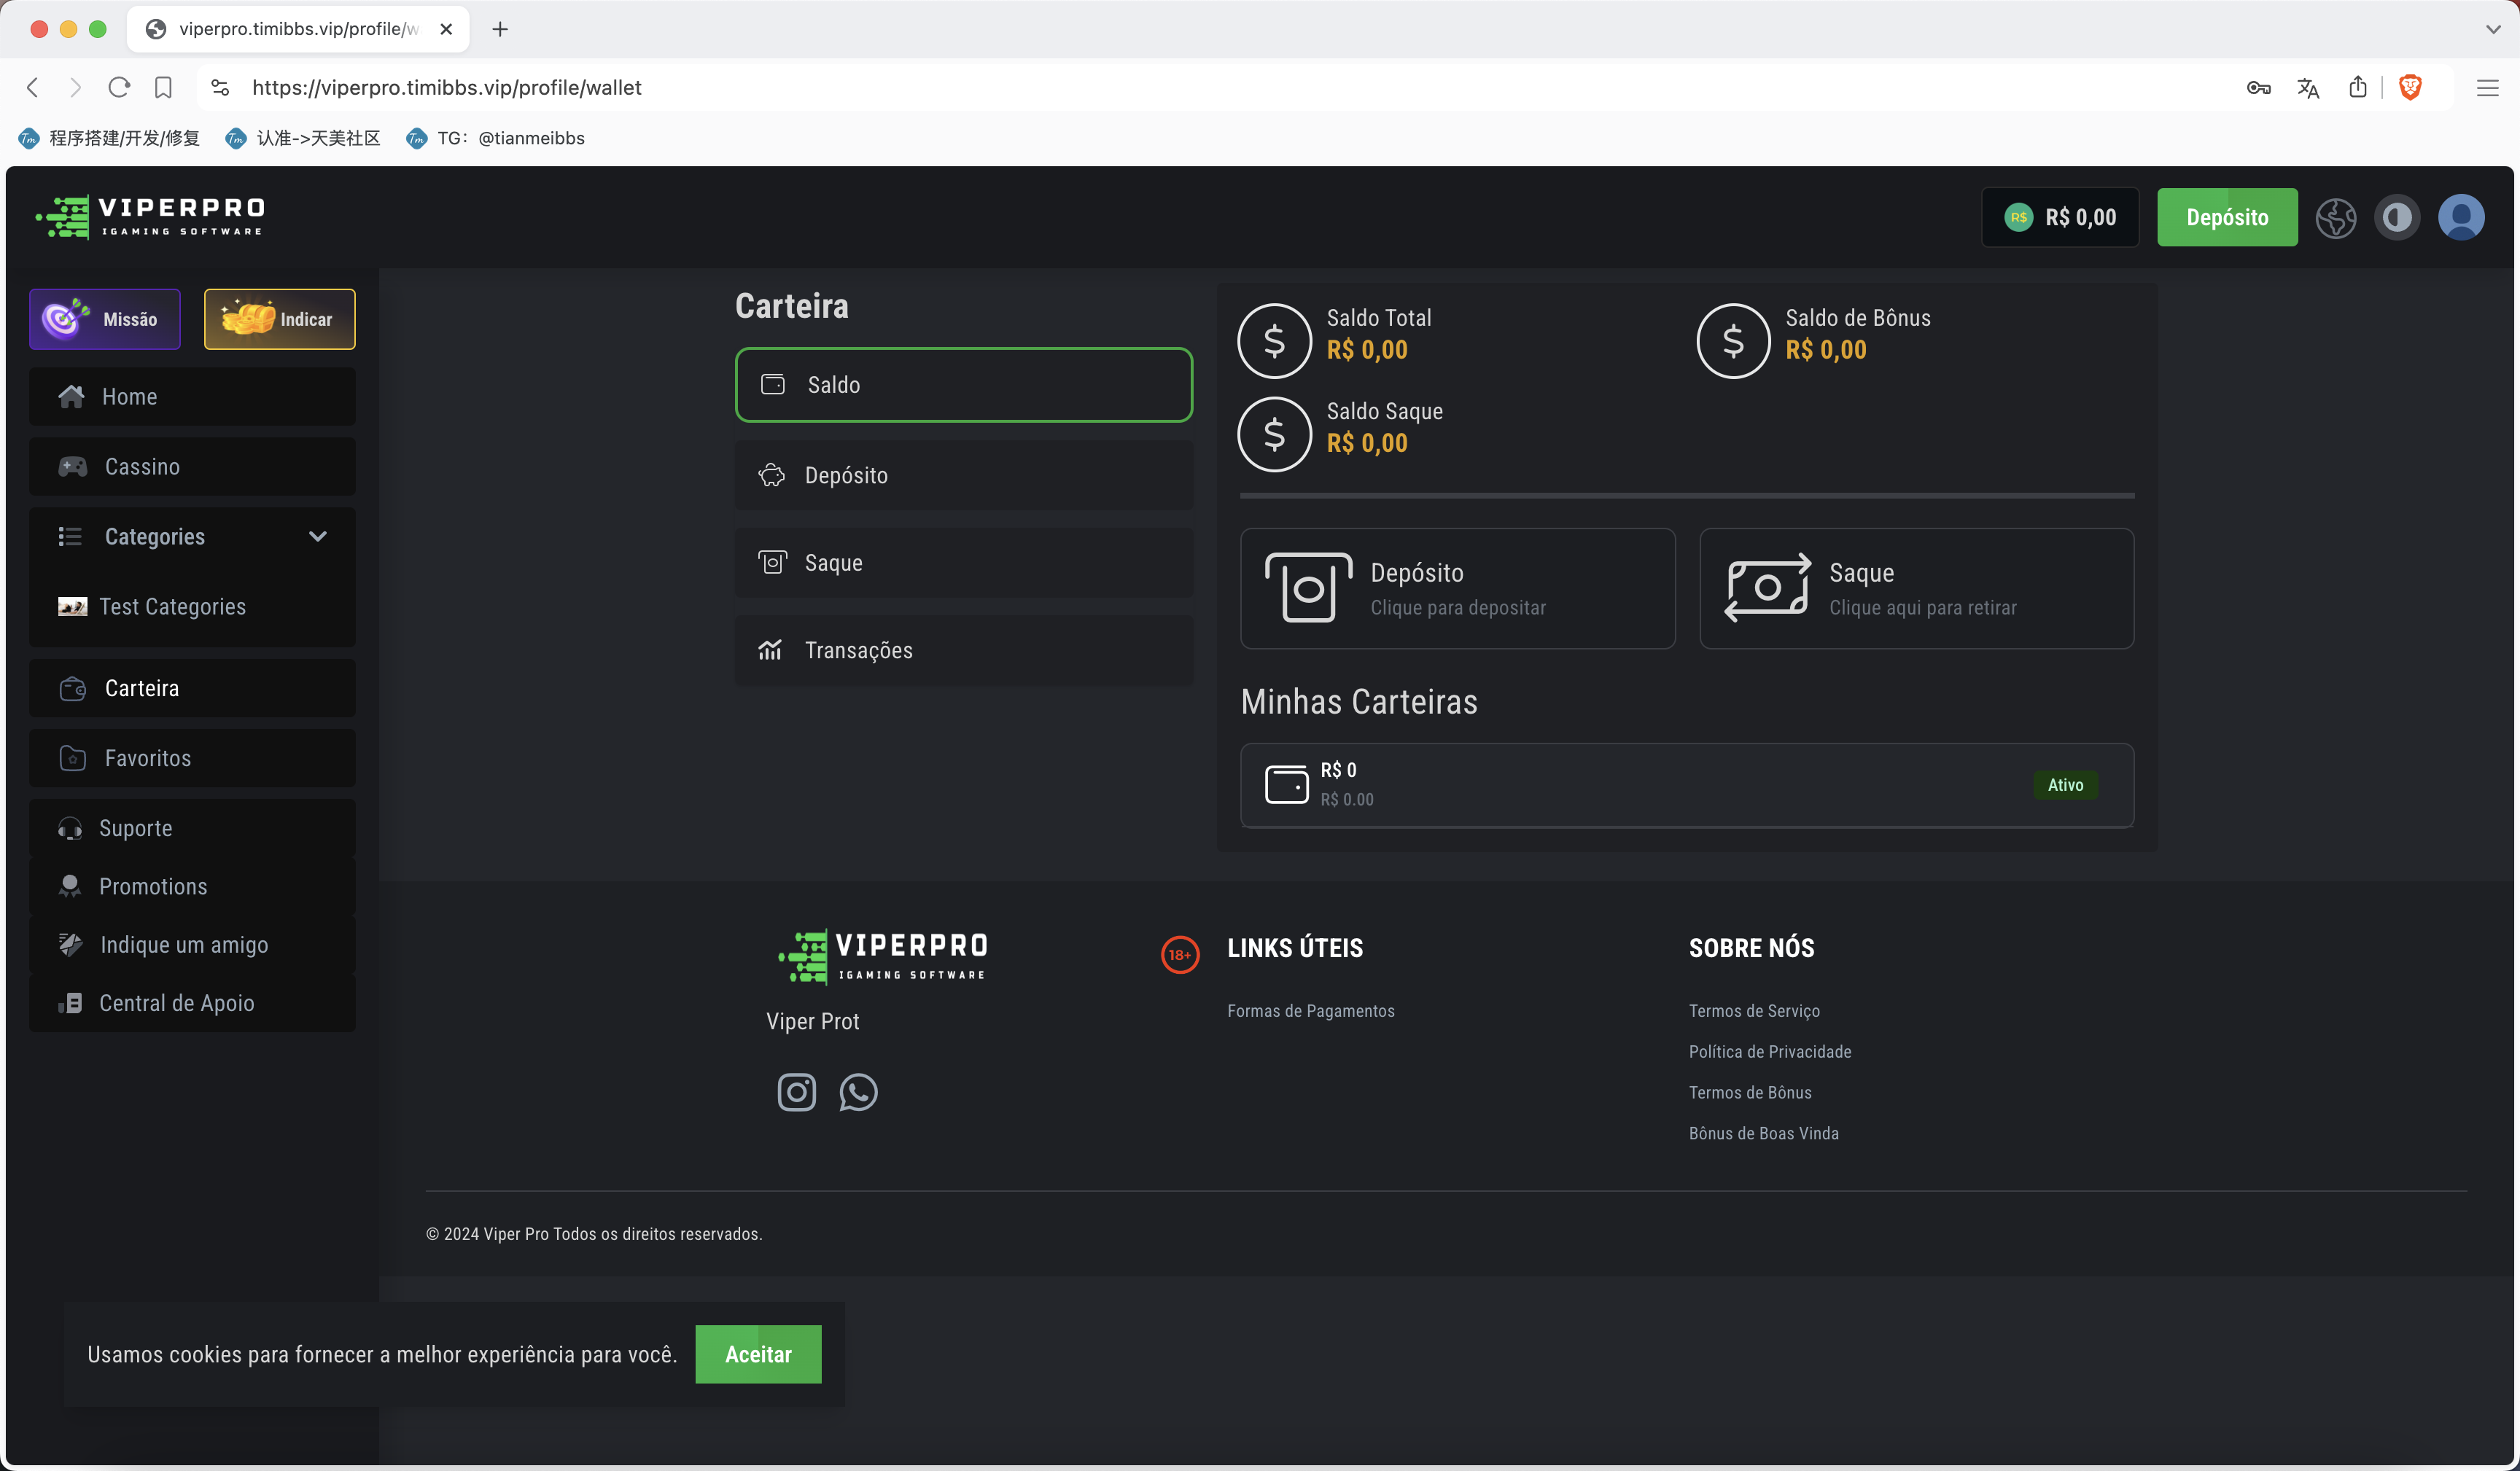Screen dimensions: 2520x1471
Task: Select the Saldo tab in Carteira
Action: (963, 383)
